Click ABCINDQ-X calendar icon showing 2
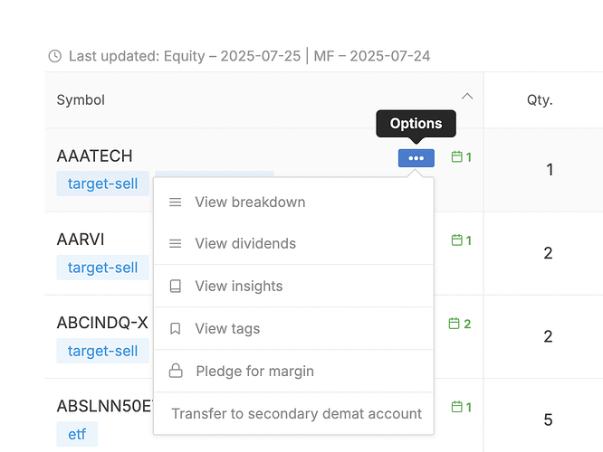Image resolution: width=603 pixels, height=452 pixels. tap(455, 324)
